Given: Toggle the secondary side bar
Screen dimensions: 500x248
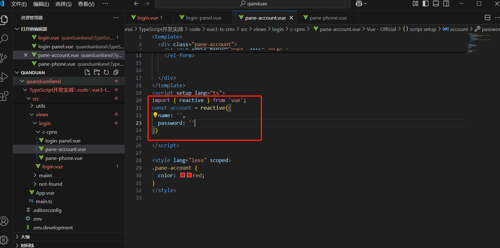Looking at the screenshot, I should pyautogui.click(x=446, y=4).
